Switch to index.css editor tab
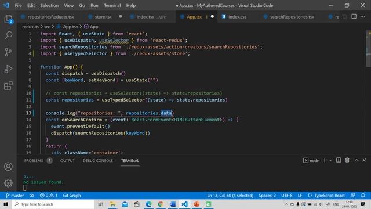Screen dimensions: 371x209 237,17
